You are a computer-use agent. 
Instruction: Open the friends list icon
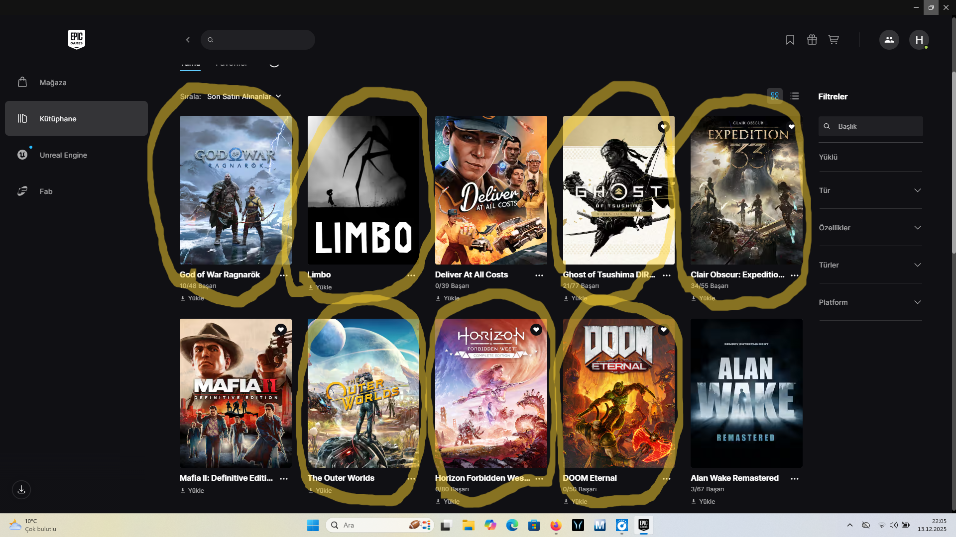coord(889,40)
